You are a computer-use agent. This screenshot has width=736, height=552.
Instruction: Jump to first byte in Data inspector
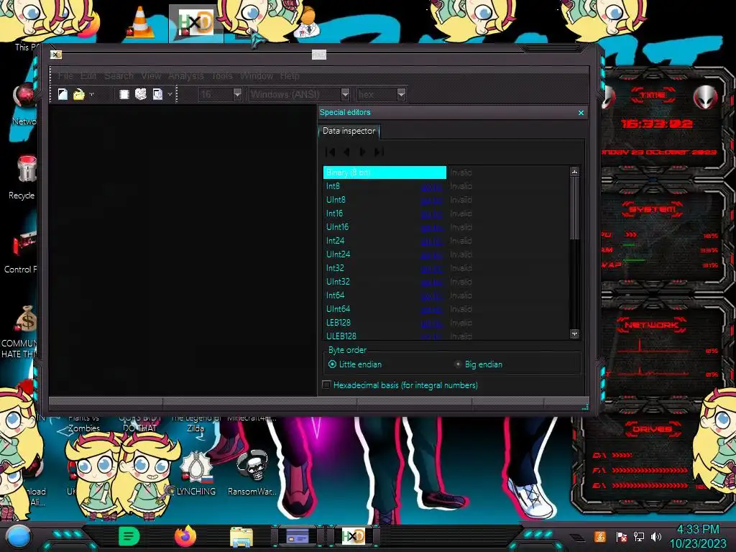coord(330,152)
